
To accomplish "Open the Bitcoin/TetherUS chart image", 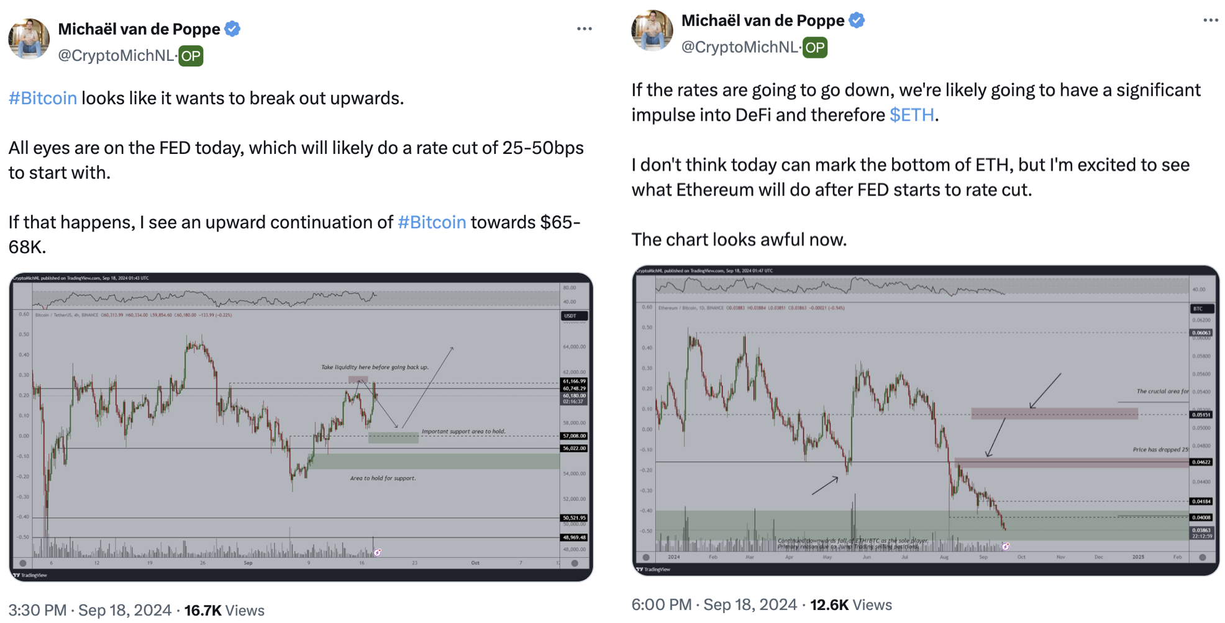I will pos(301,426).
